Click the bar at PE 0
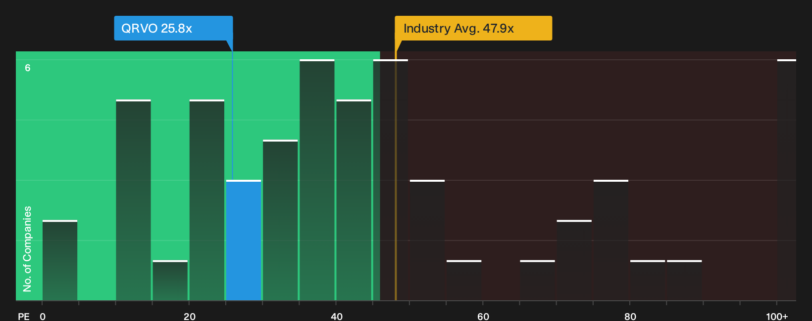Screen dimensions: 812x321 coord(60,260)
